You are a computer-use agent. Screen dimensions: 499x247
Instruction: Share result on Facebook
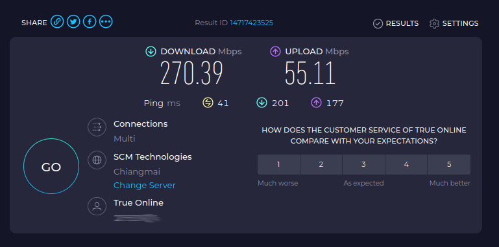click(x=90, y=21)
